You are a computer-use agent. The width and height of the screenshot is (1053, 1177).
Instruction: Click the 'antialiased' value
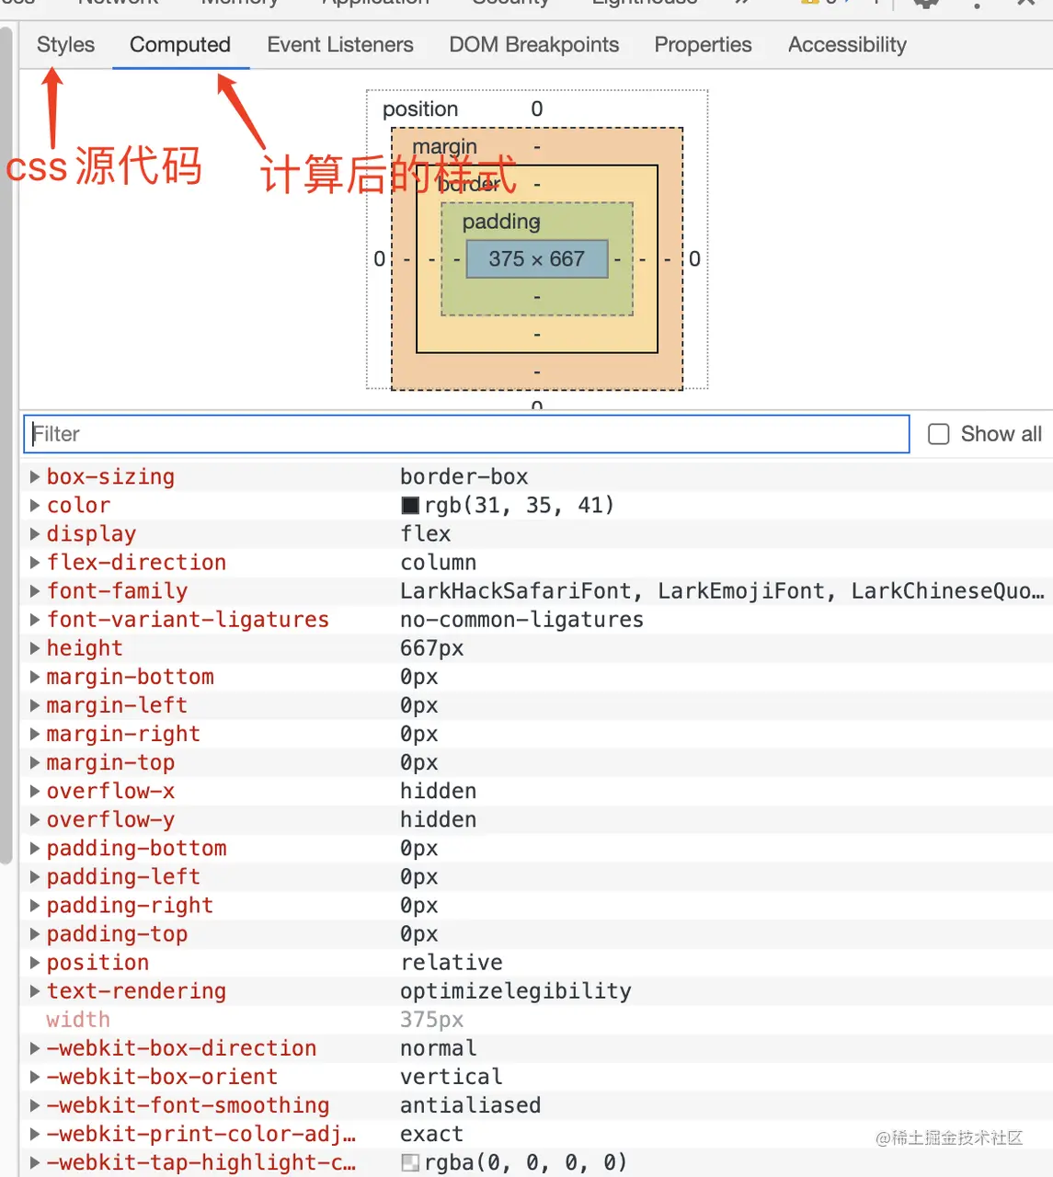[x=471, y=1105]
